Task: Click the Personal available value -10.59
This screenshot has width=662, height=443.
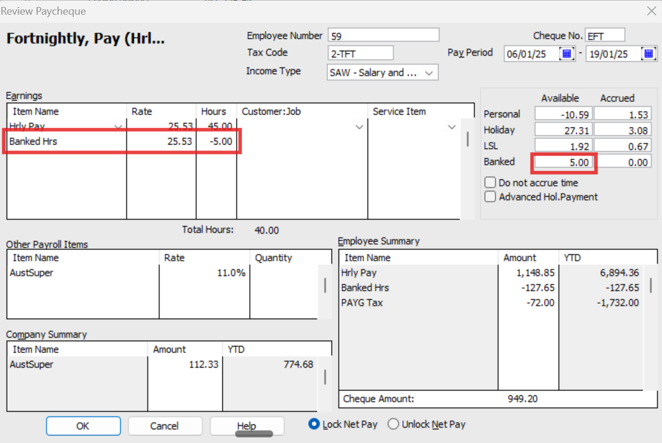Action: coord(563,115)
